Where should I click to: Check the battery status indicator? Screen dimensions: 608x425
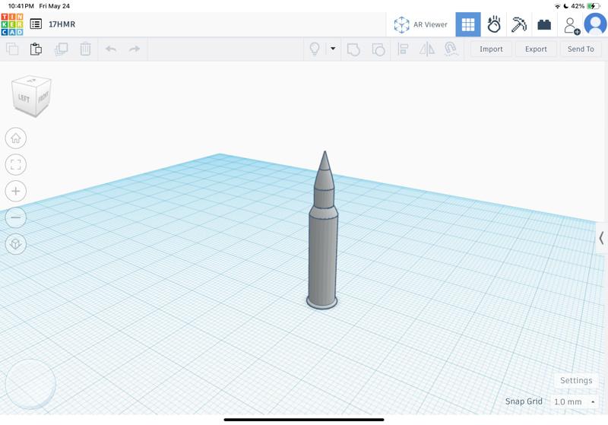click(x=593, y=6)
